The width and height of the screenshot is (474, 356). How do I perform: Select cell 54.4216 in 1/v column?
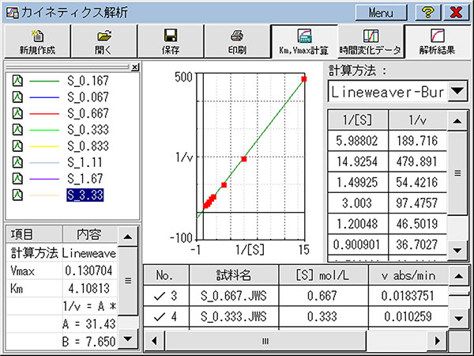pyautogui.click(x=417, y=182)
